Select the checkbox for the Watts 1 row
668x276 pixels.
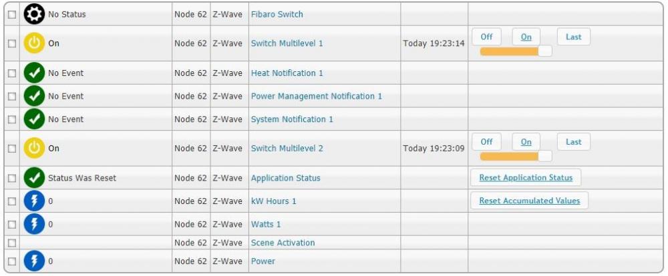(x=12, y=224)
